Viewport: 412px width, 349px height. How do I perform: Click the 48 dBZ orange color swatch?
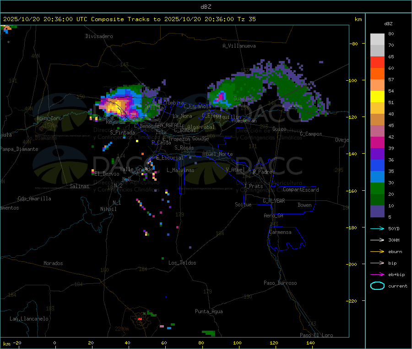377,120
